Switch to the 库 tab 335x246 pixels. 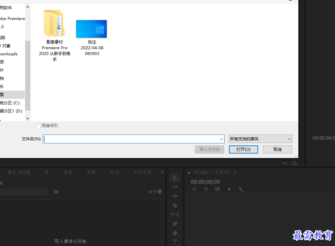[x=47, y=172]
